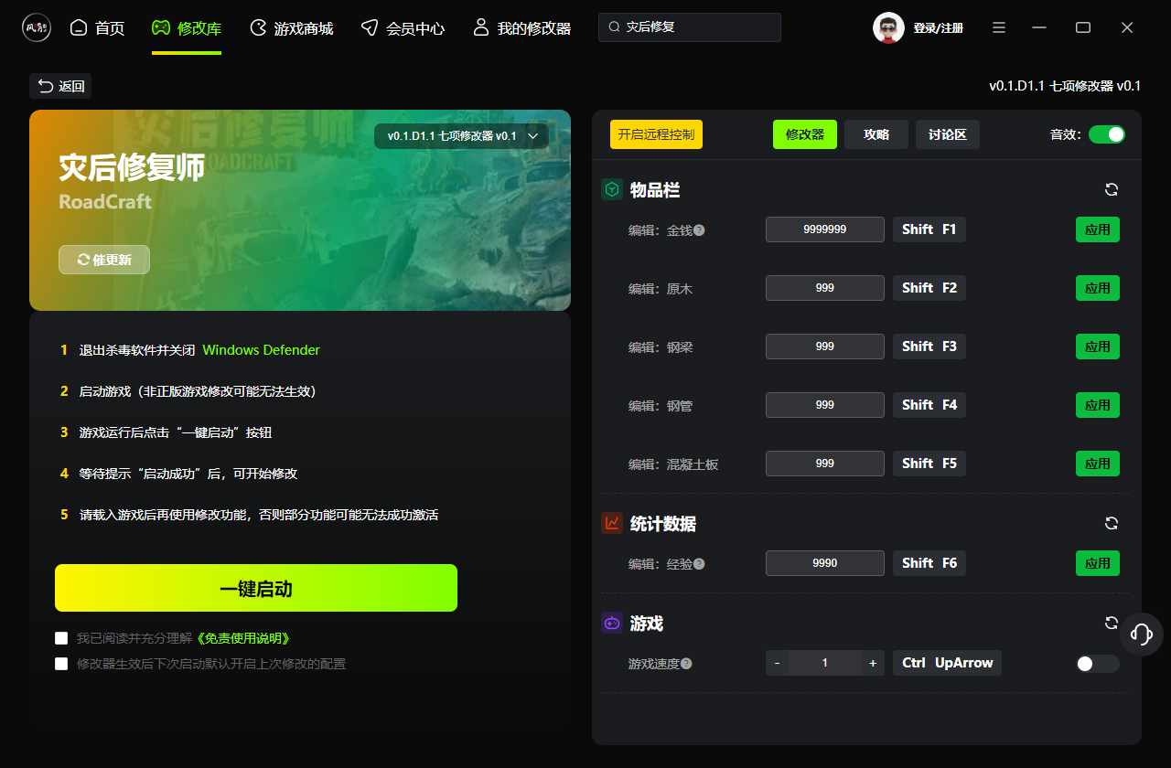Apply the 钢管 edit
1171x768 pixels.
1098,405
